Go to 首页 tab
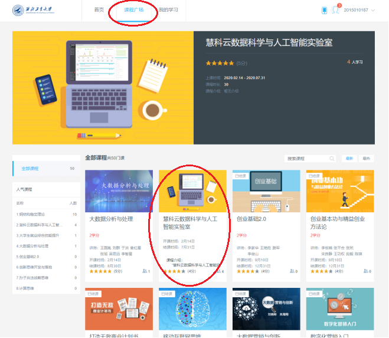This screenshot has height=338, width=389. pyautogui.click(x=99, y=10)
